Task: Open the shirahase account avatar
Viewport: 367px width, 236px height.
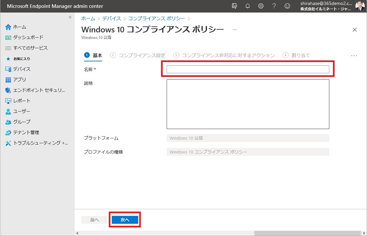Action: (x=359, y=6)
